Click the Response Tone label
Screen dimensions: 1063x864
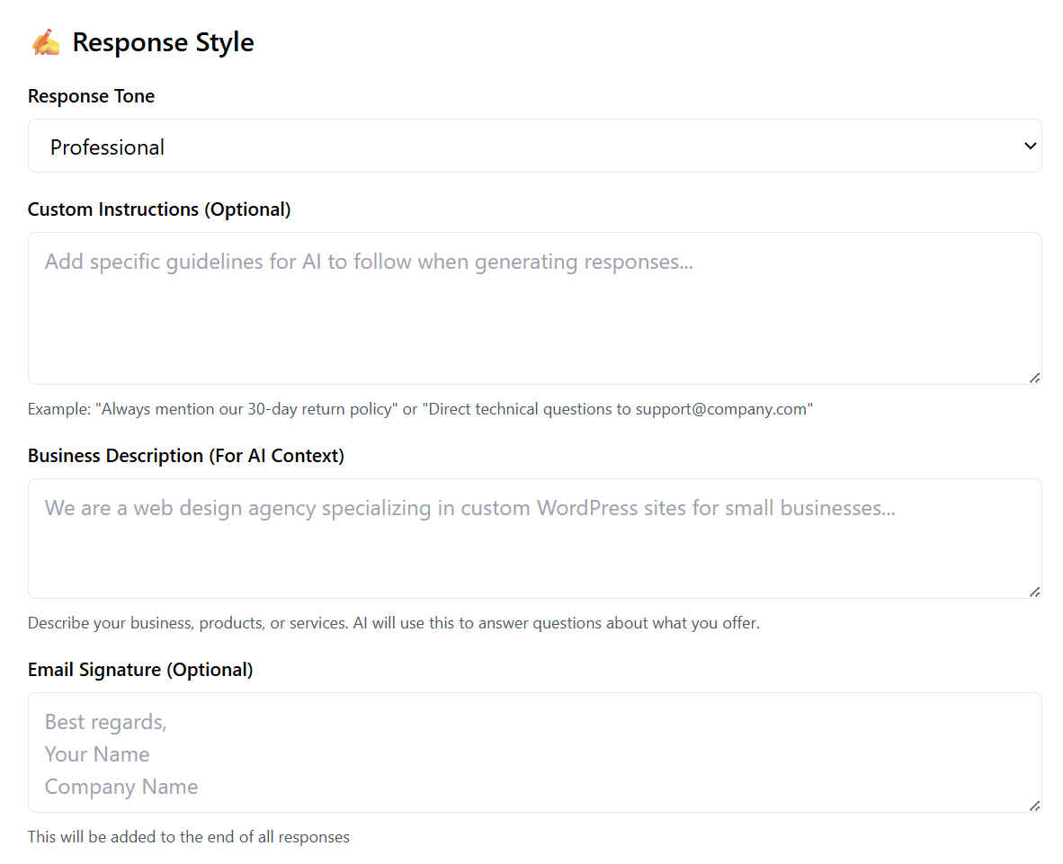coord(91,96)
